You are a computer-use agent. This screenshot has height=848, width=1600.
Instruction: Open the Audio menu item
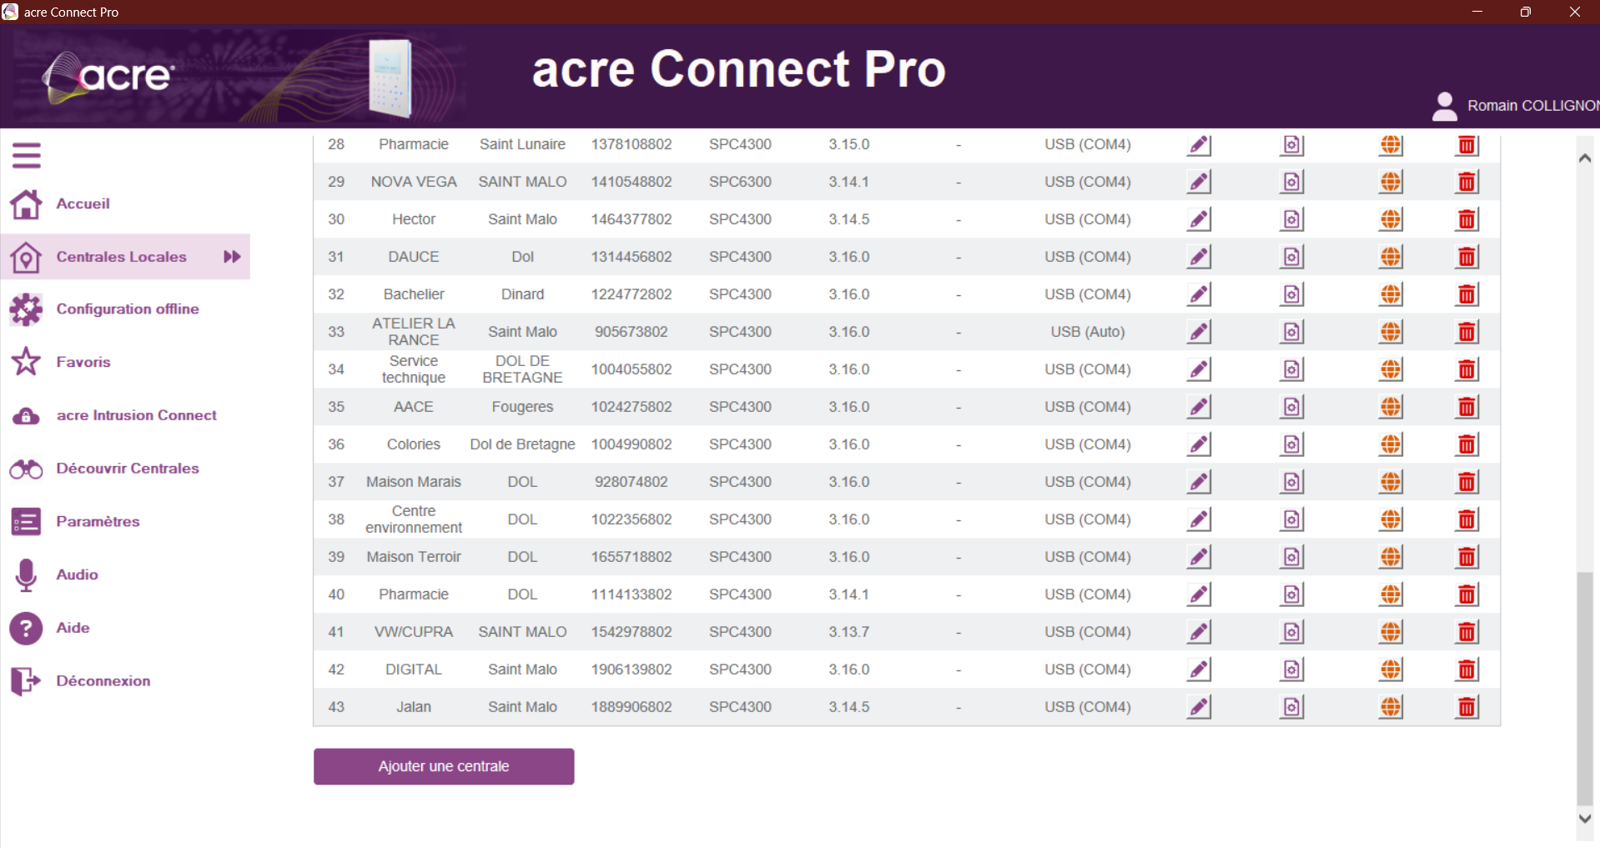click(x=77, y=575)
